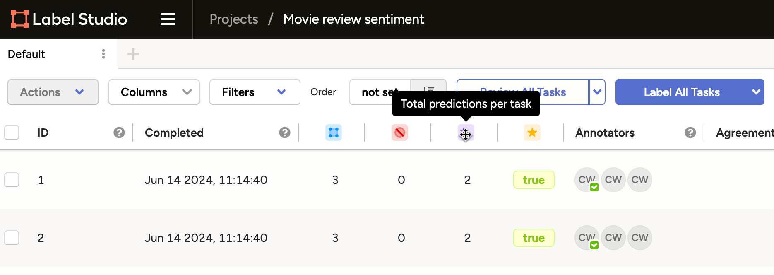Click the hamburger menu beside Label Studio

[168, 19]
